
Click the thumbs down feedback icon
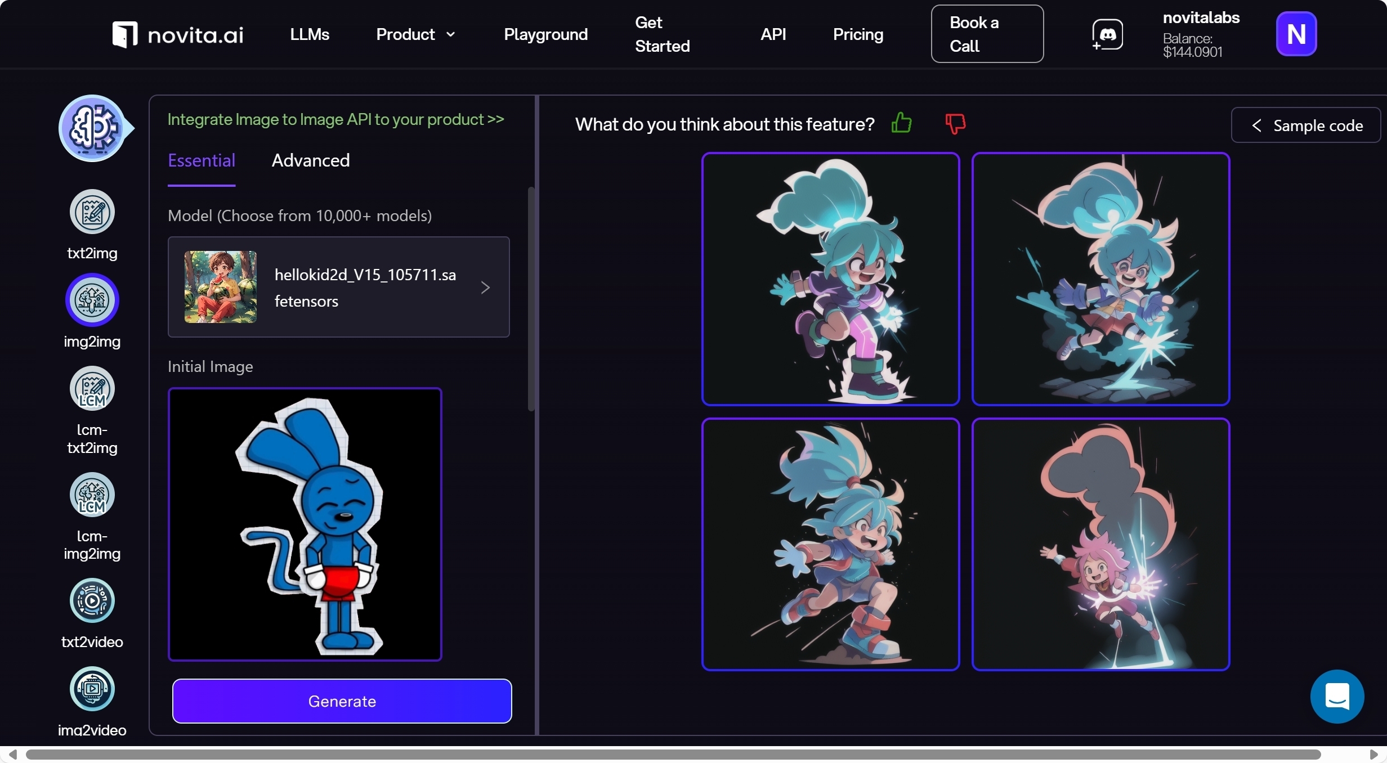click(955, 123)
